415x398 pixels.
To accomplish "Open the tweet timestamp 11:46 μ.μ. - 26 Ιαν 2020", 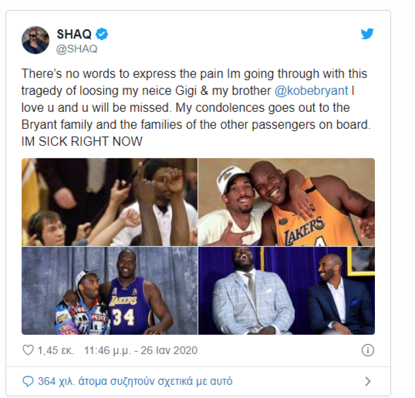I will tap(141, 350).
